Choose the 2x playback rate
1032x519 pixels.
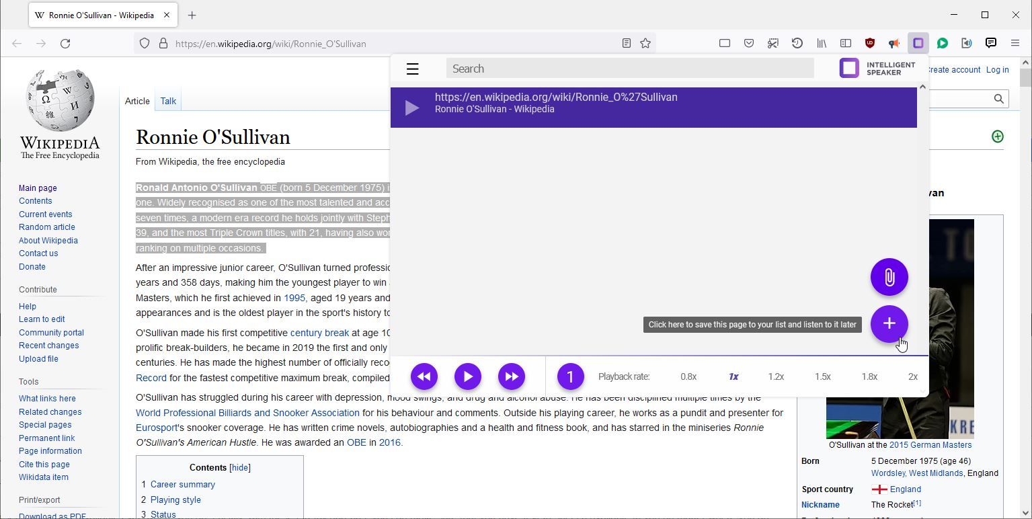(912, 376)
